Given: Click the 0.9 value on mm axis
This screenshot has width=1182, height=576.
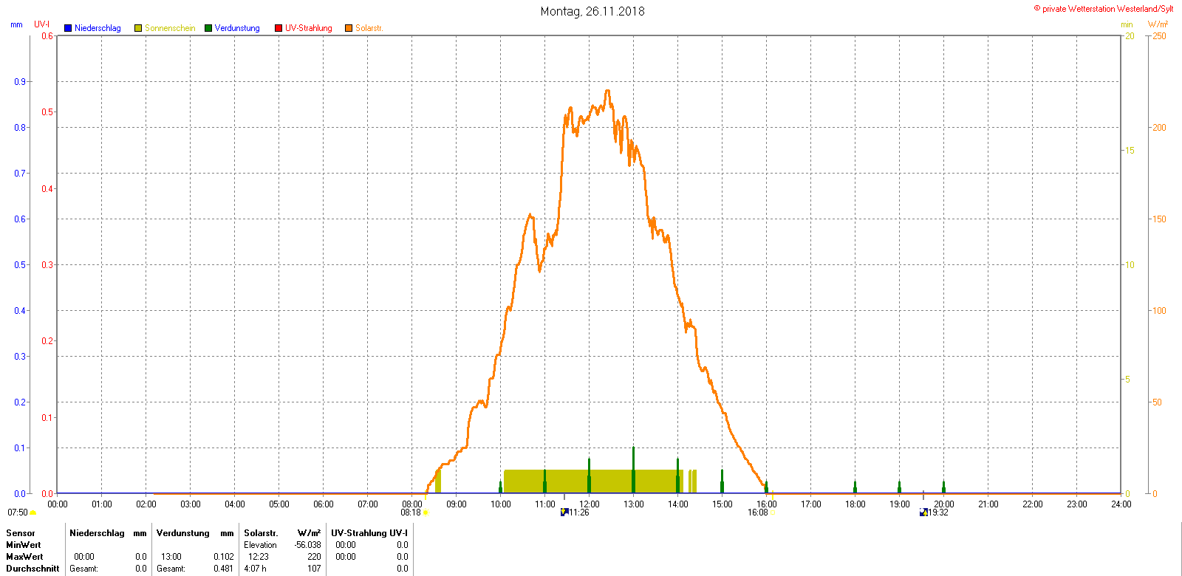Looking at the screenshot, I should tap(20, 82).
